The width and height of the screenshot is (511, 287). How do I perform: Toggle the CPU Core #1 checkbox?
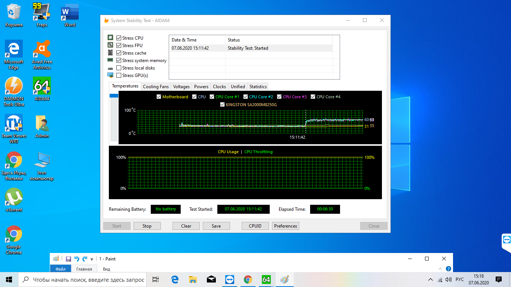click(x=212, y=97)
